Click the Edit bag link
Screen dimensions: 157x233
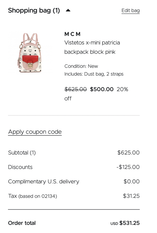tap(130, 11)
